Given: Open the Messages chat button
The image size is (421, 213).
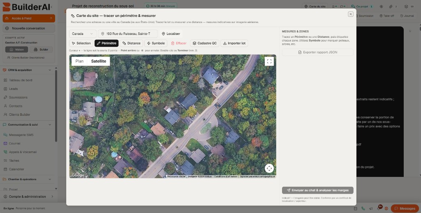Looking at the screenshot, I should [x=405, y=208].
